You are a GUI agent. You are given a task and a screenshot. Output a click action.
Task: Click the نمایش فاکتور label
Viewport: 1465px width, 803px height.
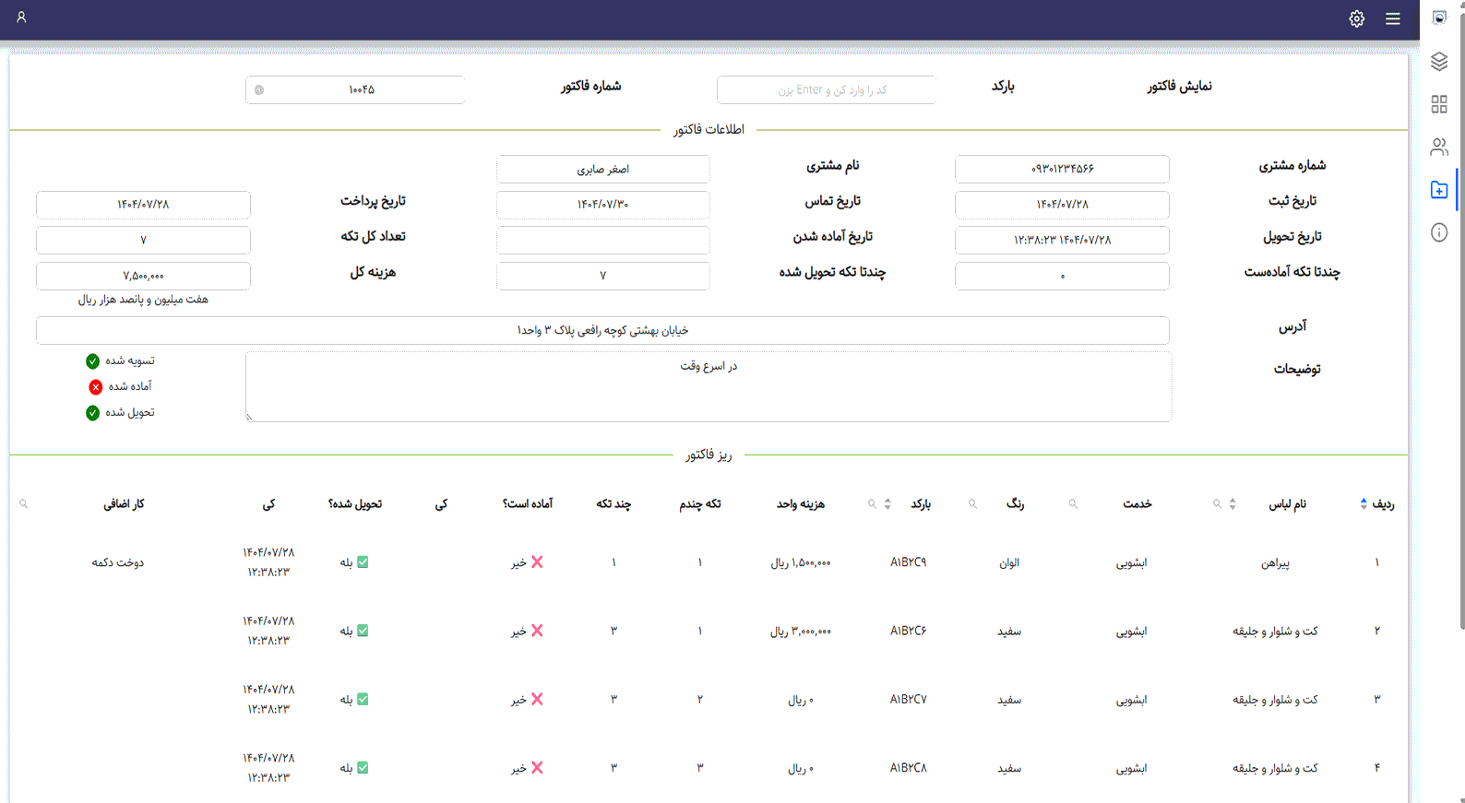1179,87
